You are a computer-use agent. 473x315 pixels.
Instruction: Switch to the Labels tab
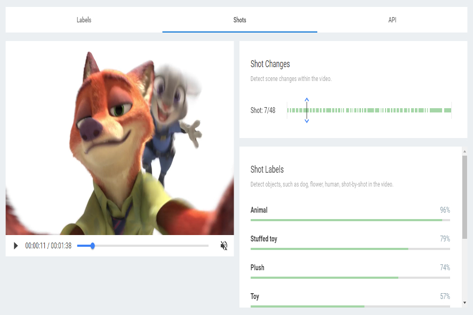[x=84, y=20]
